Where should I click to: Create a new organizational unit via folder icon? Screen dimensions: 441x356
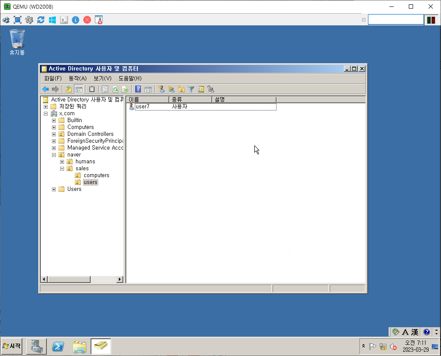tap(181, 89)
